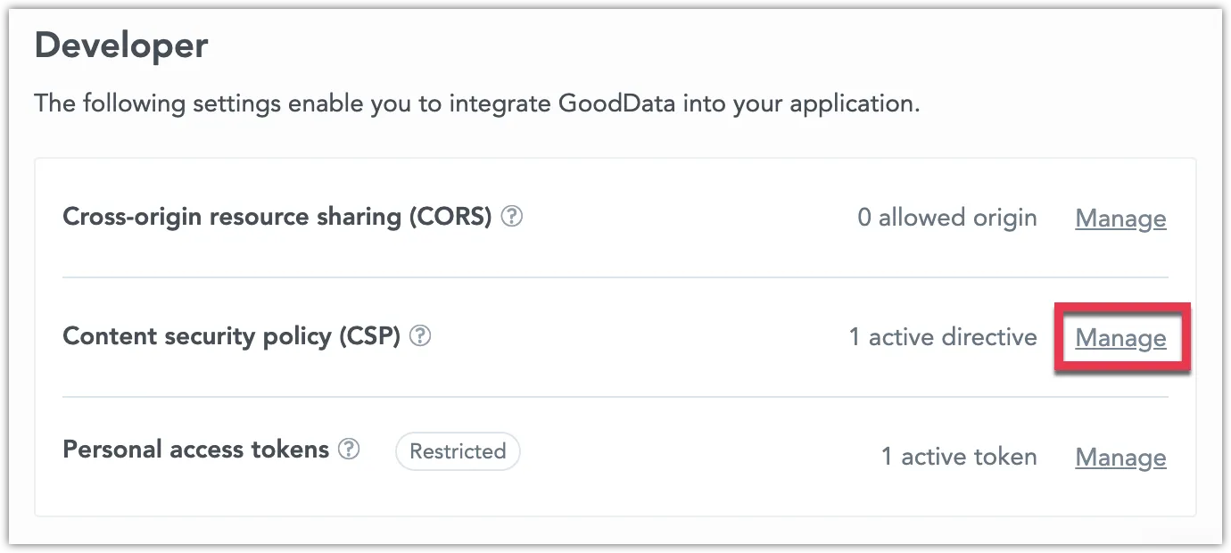Viewport: 1231px width, 553px height.
Task: Click Manage for personal access tokens
Action: 1120,457
